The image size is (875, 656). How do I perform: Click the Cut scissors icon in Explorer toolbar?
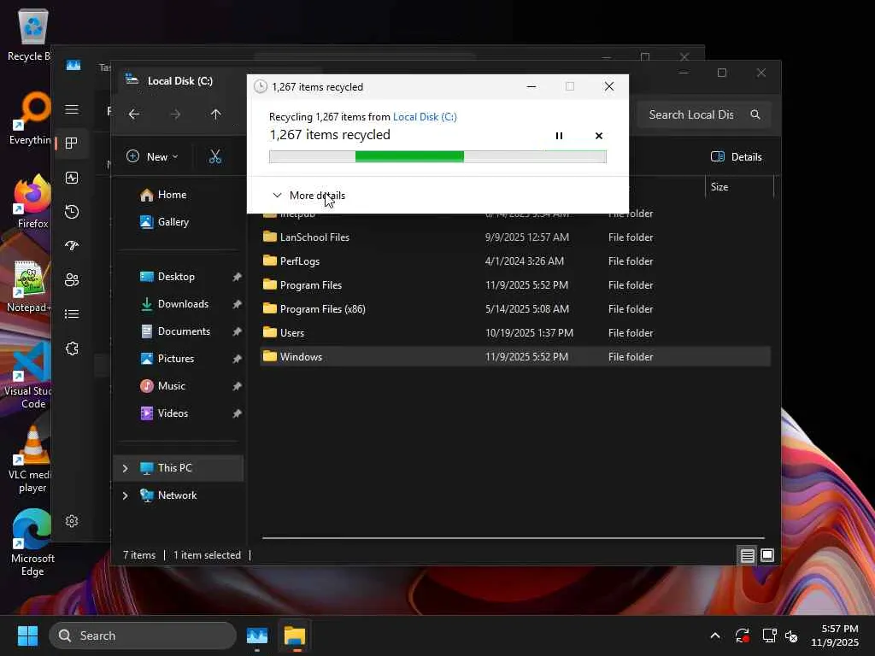pos(215,157)
